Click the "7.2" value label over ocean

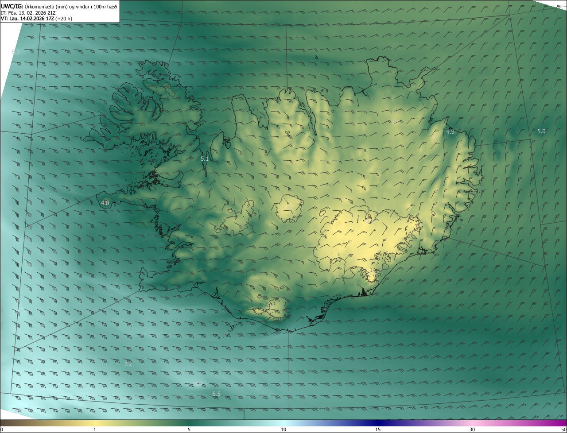pos(128,364)
